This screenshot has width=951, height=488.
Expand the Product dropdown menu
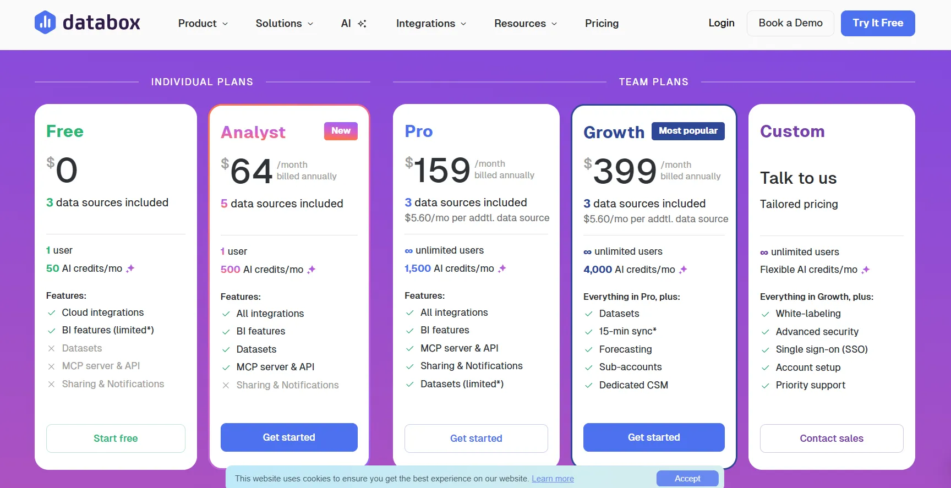click(203, 24)
